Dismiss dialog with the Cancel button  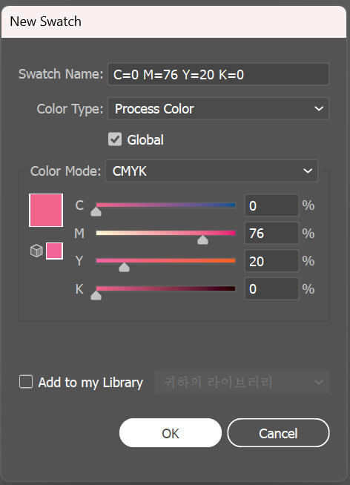click(x=278, y=433)
